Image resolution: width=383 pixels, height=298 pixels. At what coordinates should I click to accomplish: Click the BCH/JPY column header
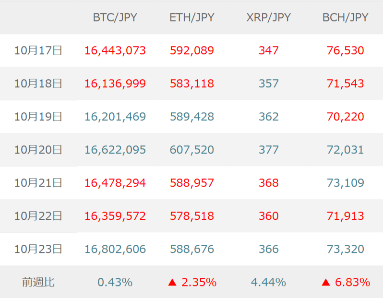click(x=345, y=17)
